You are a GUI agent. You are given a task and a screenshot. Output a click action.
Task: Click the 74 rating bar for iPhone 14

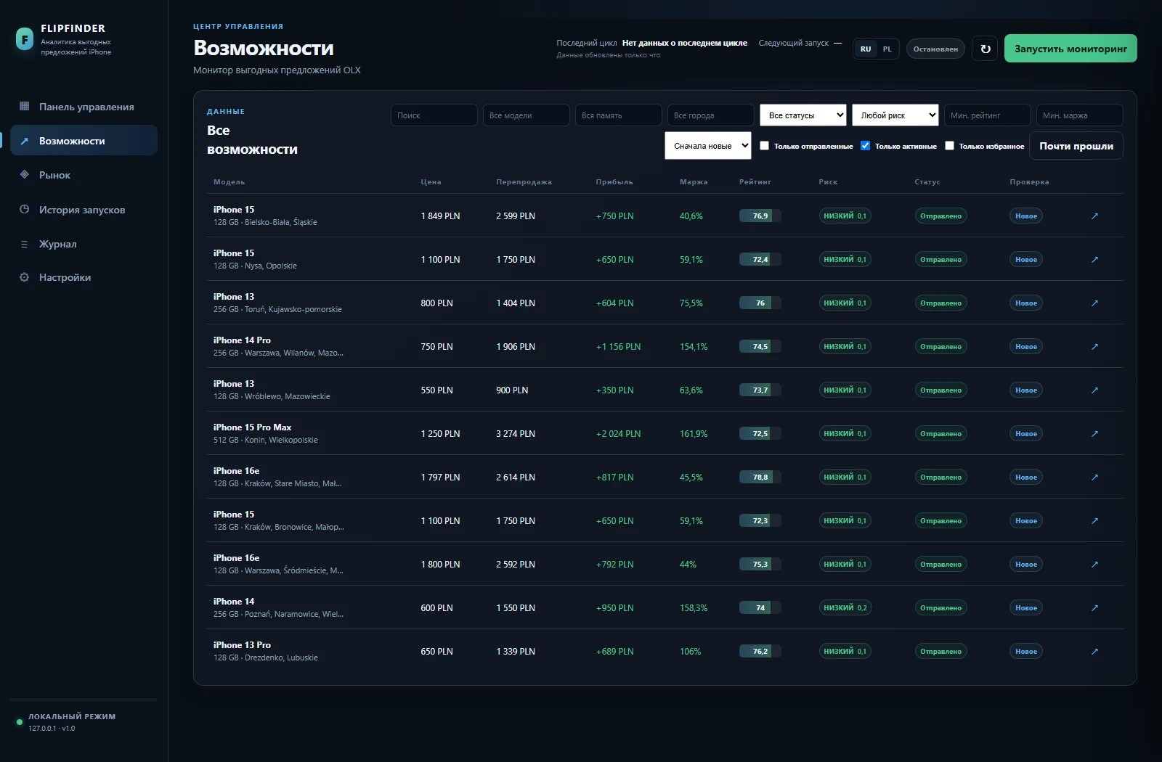coord(760,607)
